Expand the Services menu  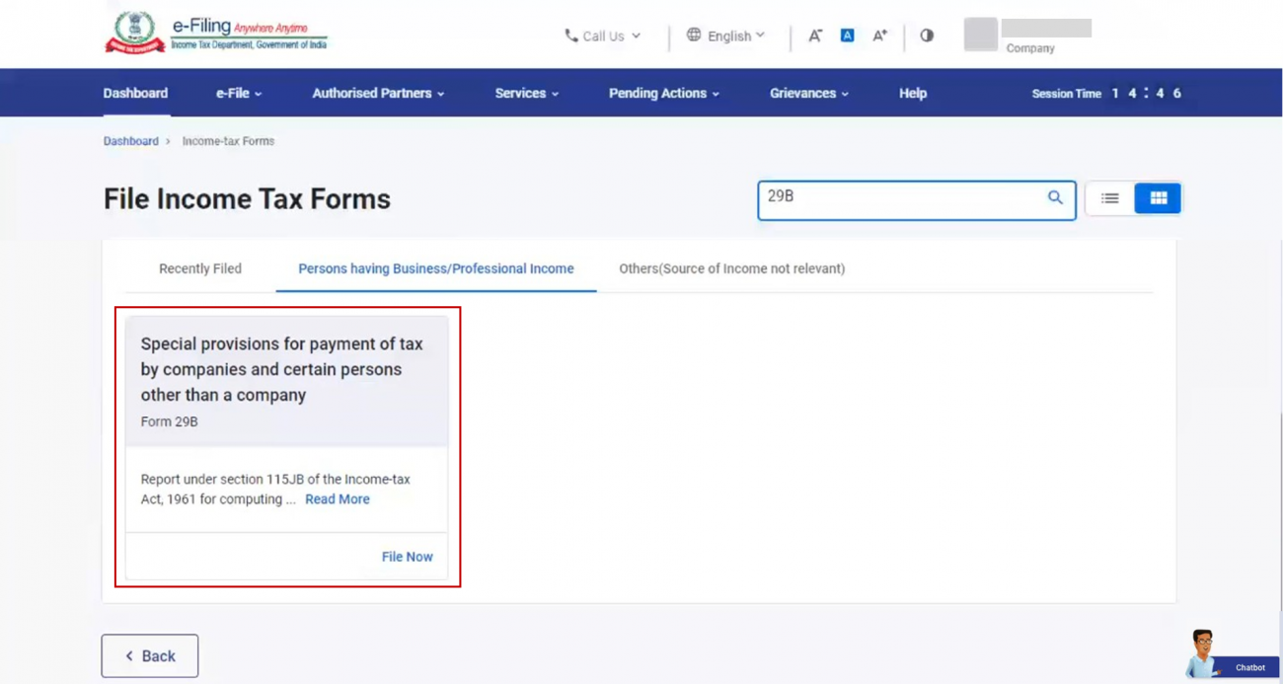pos(525,93)
